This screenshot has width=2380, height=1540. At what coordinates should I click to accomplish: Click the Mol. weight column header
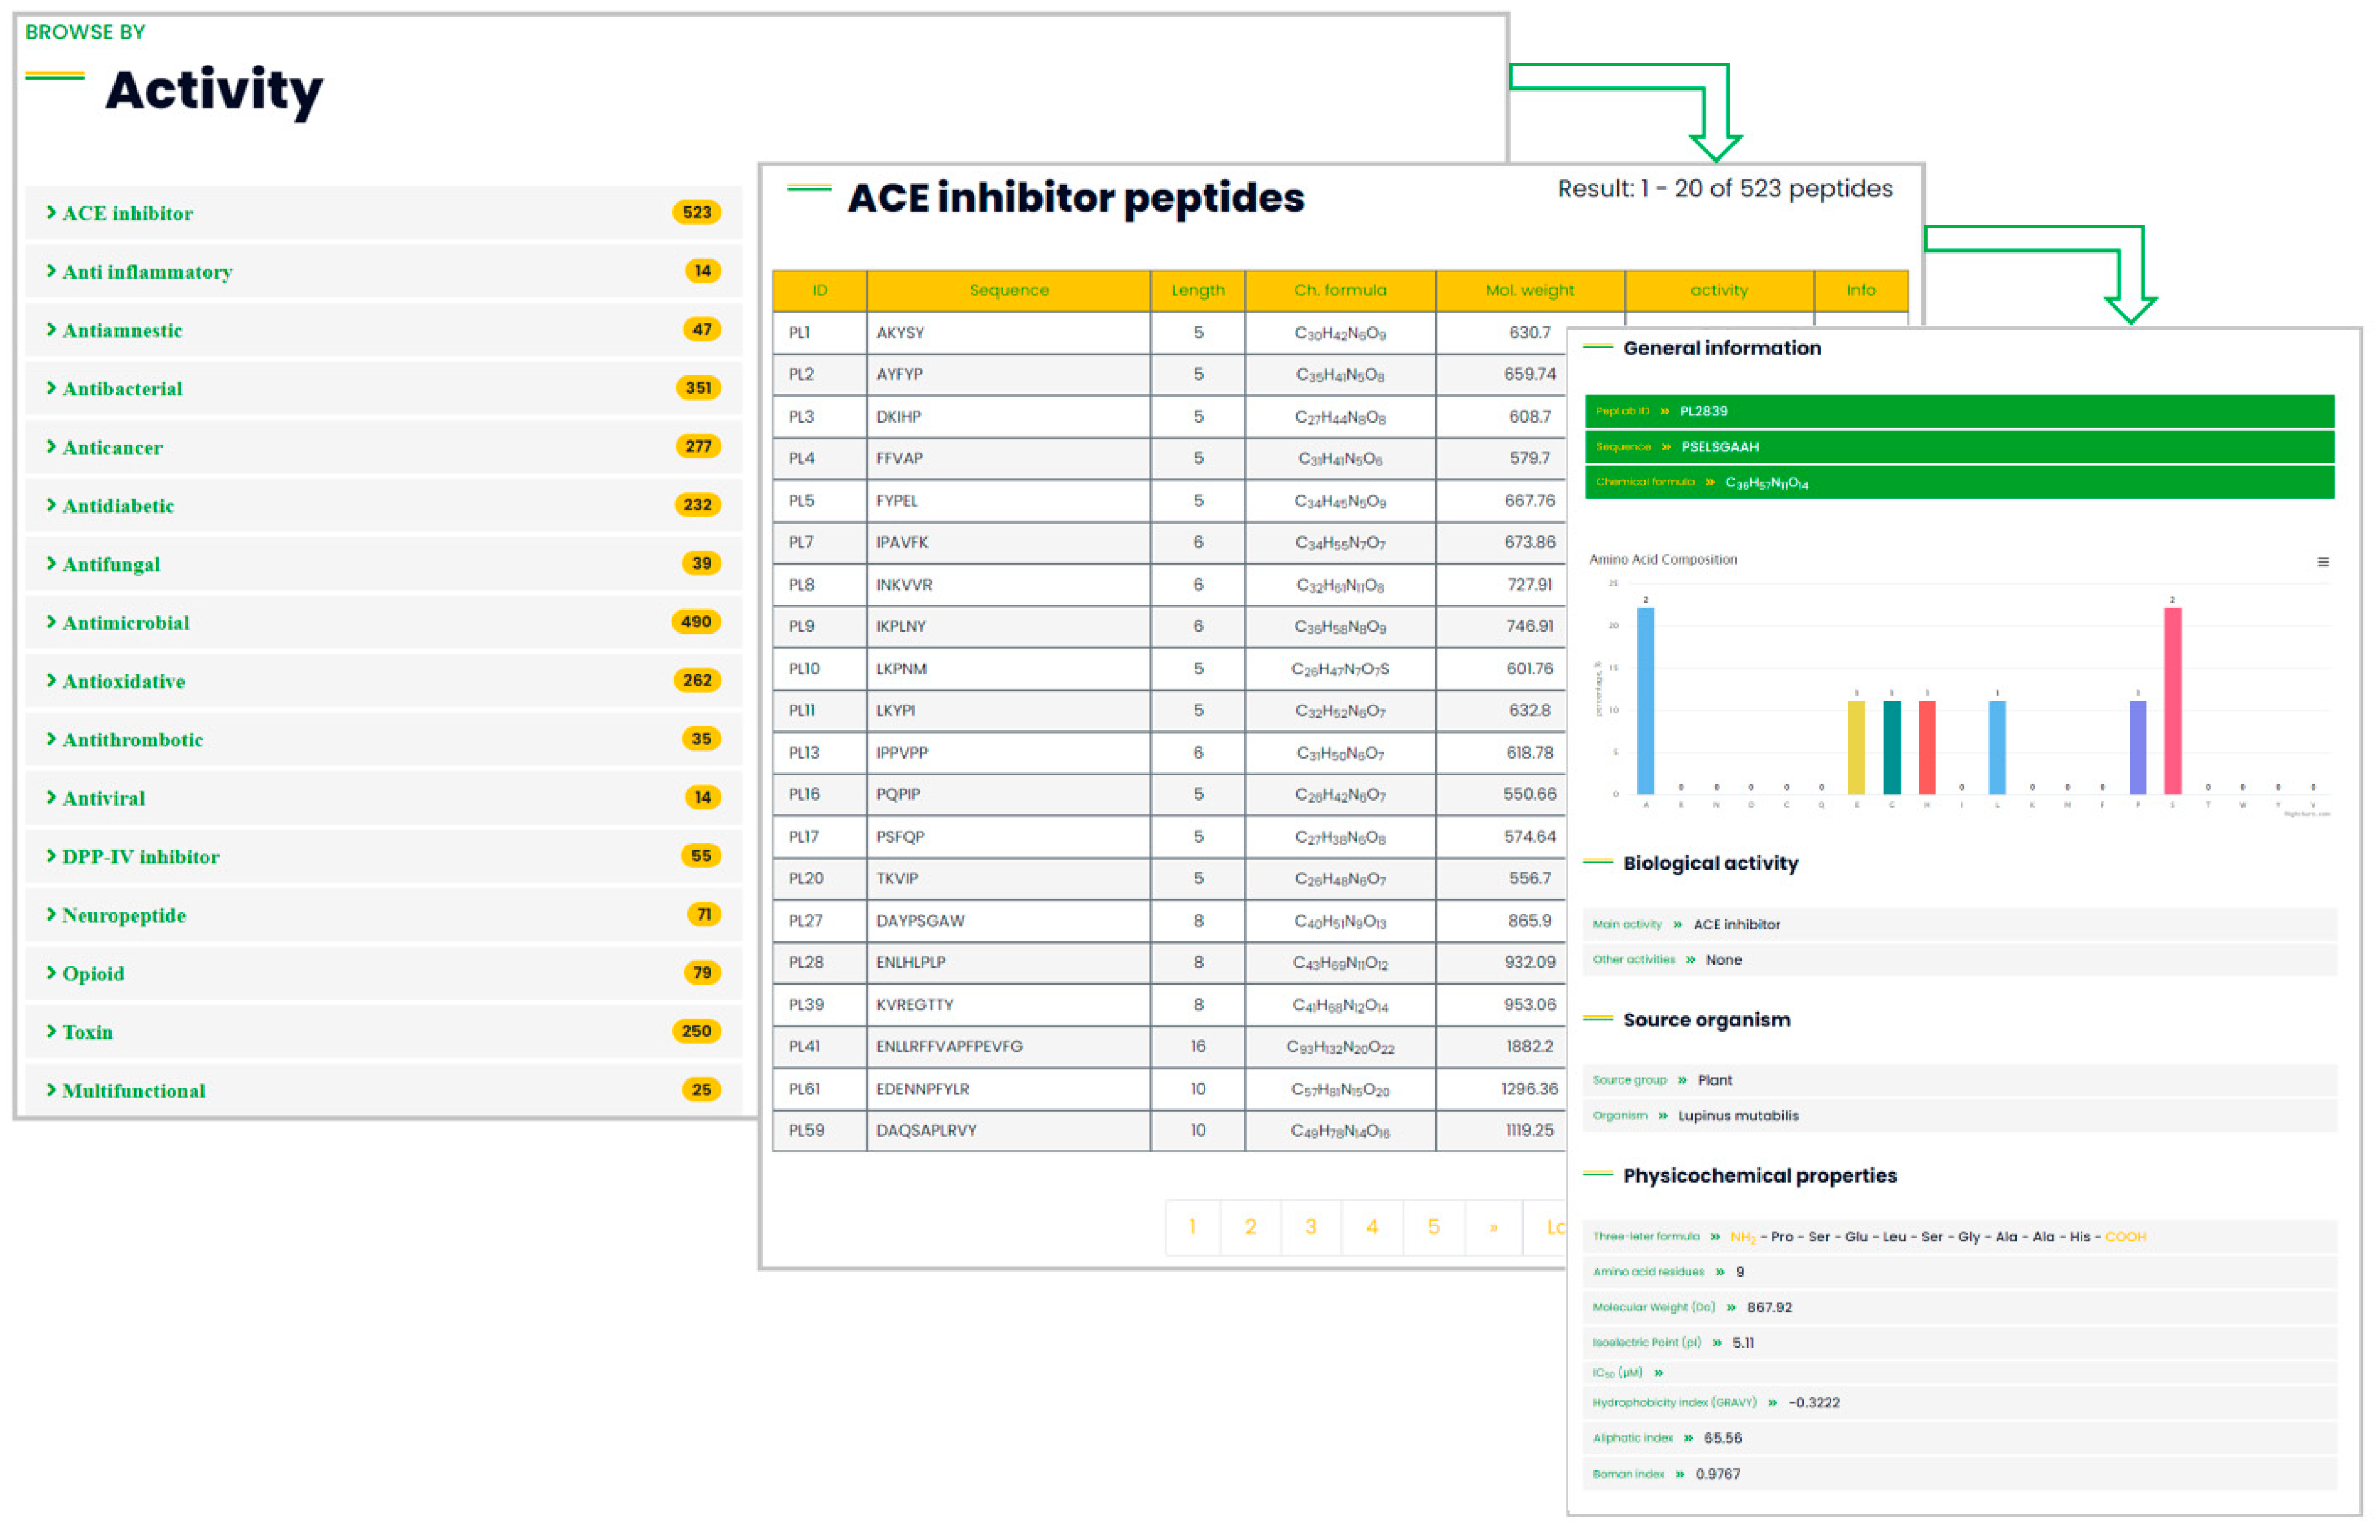pyautogui.click(x=1529, y=290)
